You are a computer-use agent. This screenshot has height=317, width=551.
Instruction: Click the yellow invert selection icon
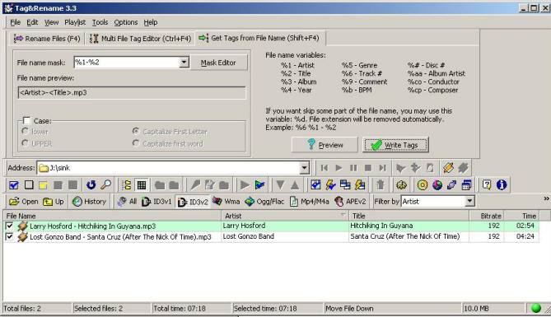[44, 185]
